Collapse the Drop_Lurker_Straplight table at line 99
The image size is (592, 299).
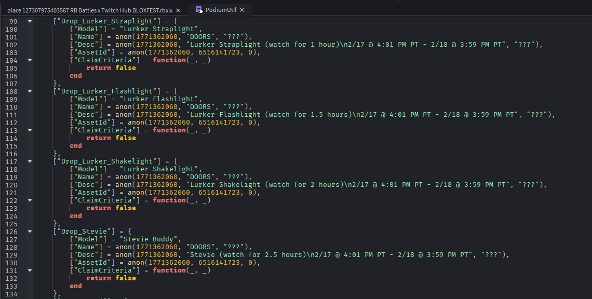coord(30,21)
